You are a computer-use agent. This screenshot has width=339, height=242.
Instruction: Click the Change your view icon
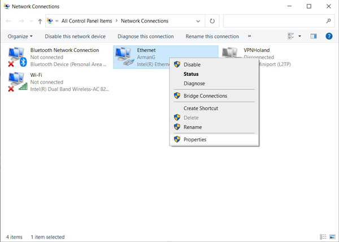pos(291,36)
